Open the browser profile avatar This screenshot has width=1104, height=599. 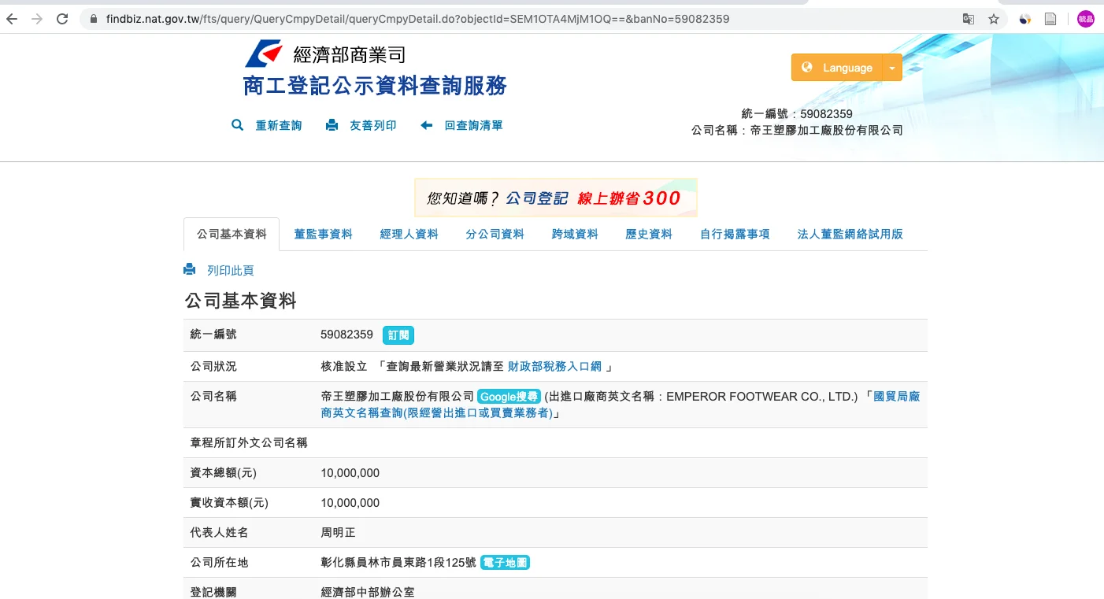[x=1086, y=19]
